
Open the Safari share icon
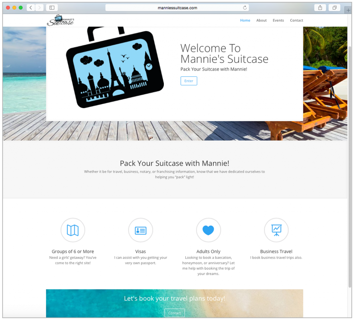[320, 8]
